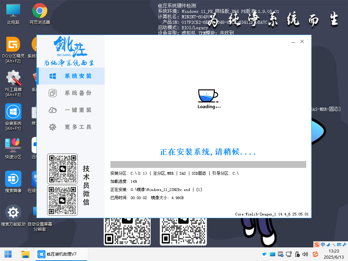Screen dimensions: 348x261
Task: Toggle the 中 Chinese/English input mode
Action: pyautogui.click(x=323, y=245)
